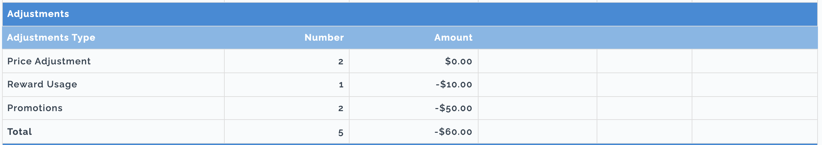
Task: Select the Promotions row label
Action: pyautogui.click(x=35, y=108)
